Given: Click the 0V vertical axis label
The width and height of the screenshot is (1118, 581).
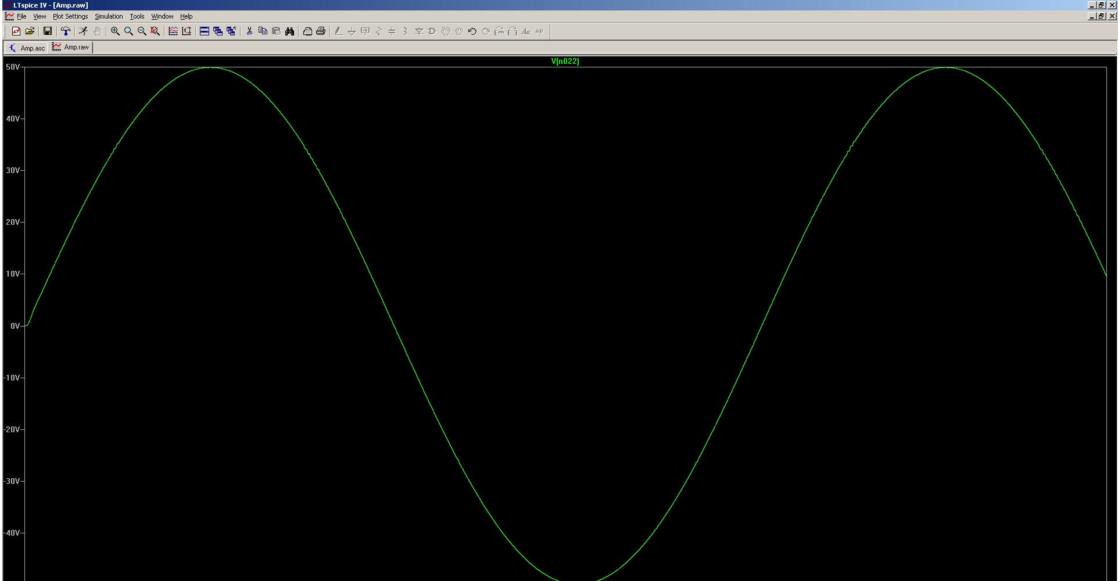Looking at the screenshot, I should click(x=15, y=326).
